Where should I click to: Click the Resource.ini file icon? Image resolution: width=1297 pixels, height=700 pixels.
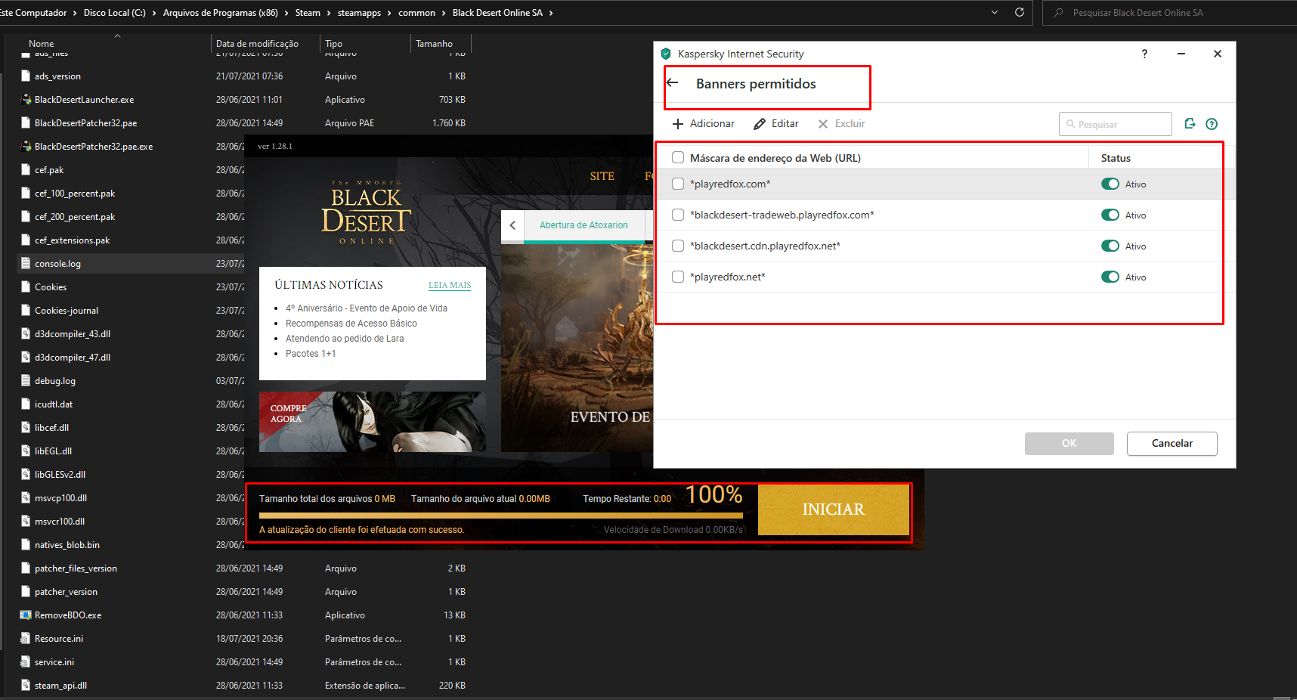(x=26, y=638)
